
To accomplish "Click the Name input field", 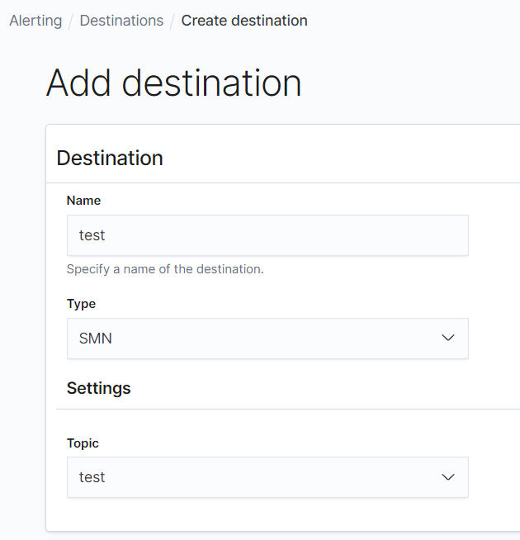I will point(267,235).
